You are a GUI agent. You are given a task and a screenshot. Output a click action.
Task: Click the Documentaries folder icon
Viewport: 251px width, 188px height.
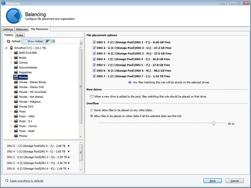click(x=16, y=67)
